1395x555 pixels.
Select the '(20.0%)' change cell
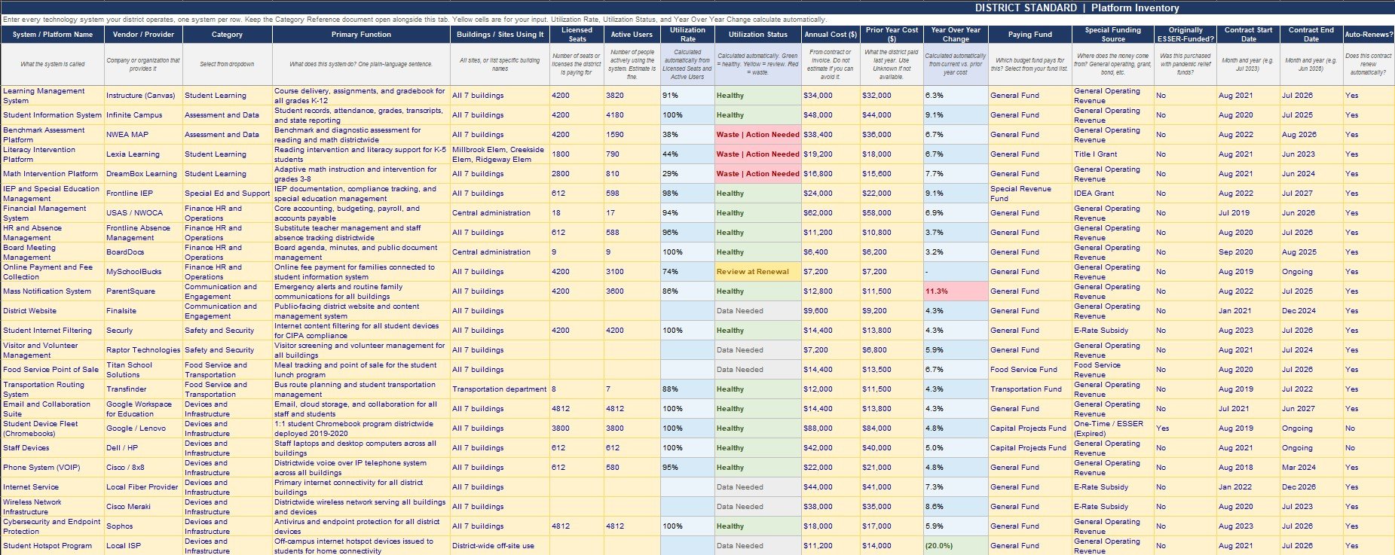[x=956, y=546]
